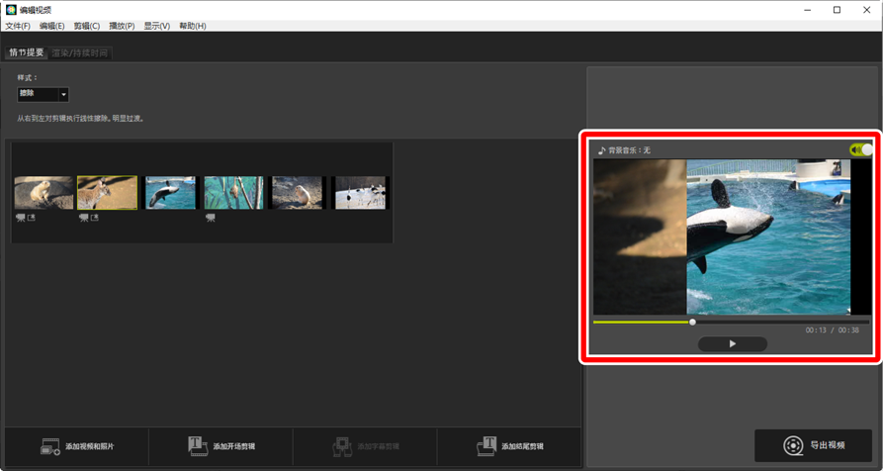Select the birds on snow clip thumbnail
This screenshot has height=471, width=883.
tap(360, 193)
